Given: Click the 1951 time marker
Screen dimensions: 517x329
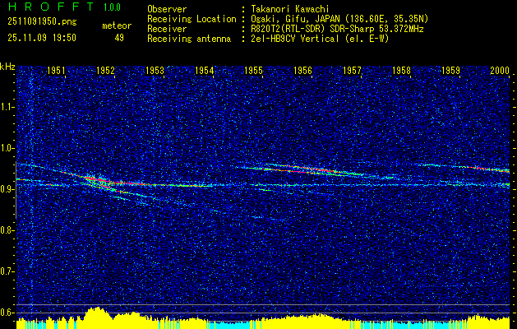Looking at the screenshot, I should pos(56,70).
